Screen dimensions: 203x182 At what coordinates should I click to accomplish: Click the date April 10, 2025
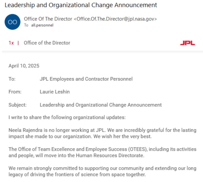click(x=24, y=66)
